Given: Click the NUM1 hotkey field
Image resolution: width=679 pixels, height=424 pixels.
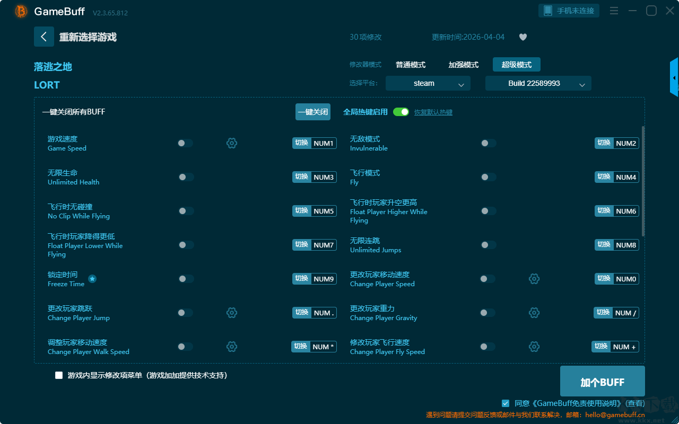Looking at the screenshot, I should (x=324, y=143).
